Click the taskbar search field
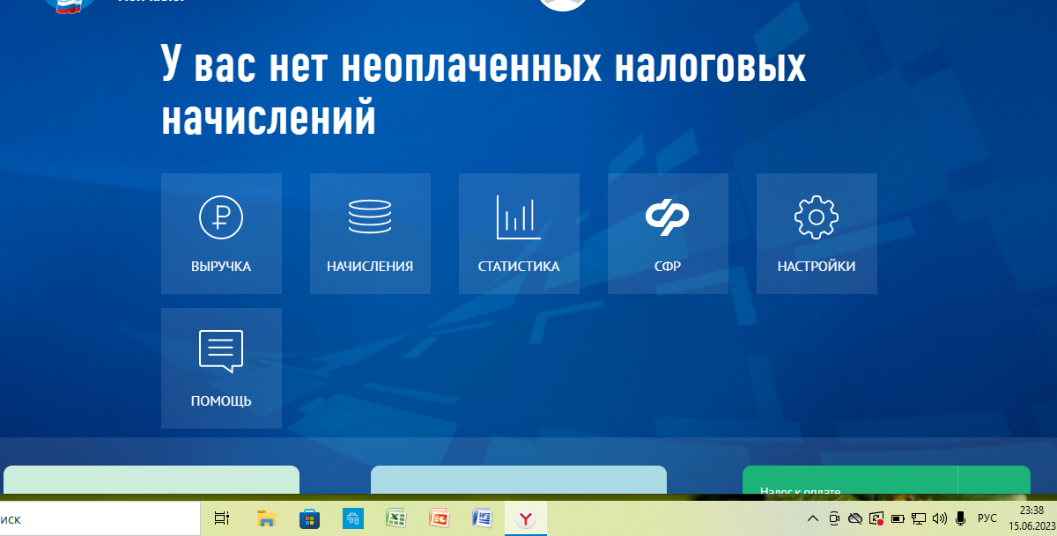 [97, 519]
